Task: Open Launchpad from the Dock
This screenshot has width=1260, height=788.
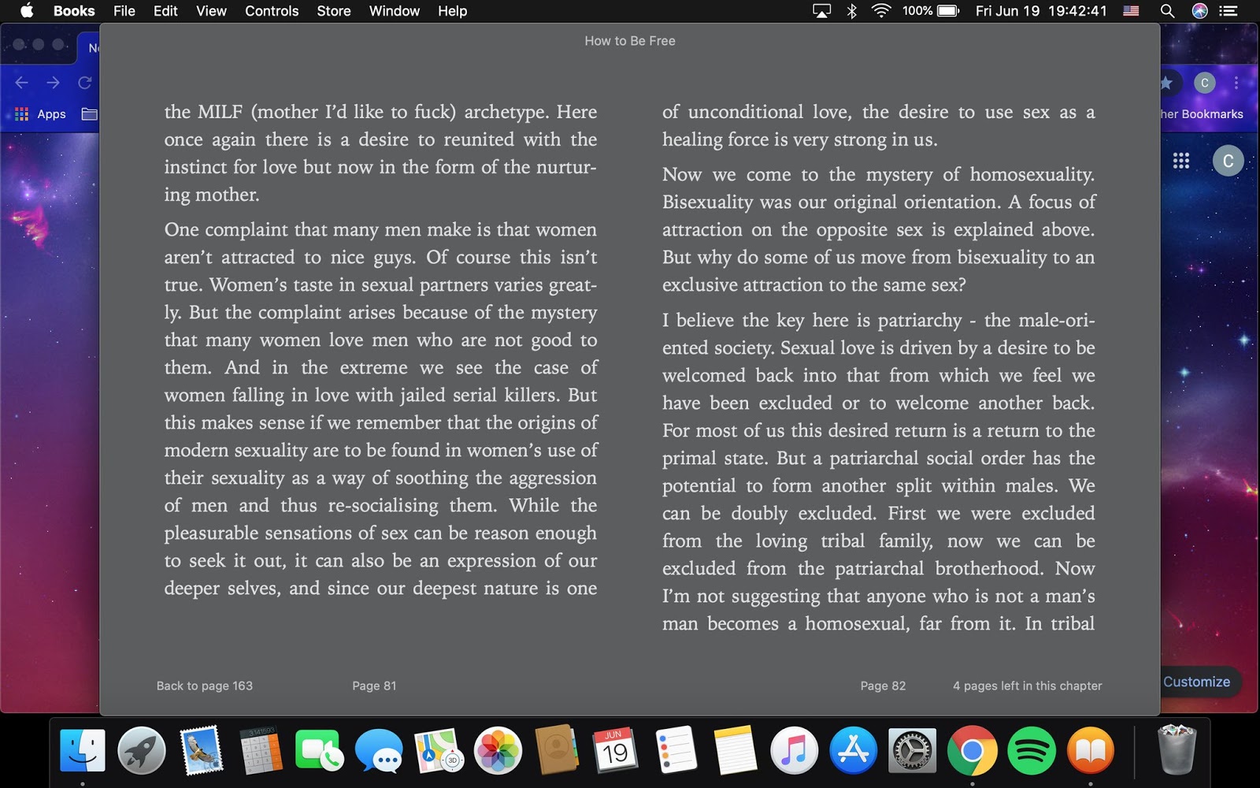Action: (x=142, y=750)
